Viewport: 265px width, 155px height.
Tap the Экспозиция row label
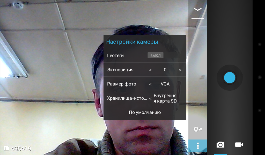120,70
